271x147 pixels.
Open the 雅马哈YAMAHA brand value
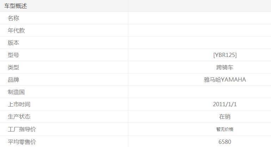click(x=225, y=80)
